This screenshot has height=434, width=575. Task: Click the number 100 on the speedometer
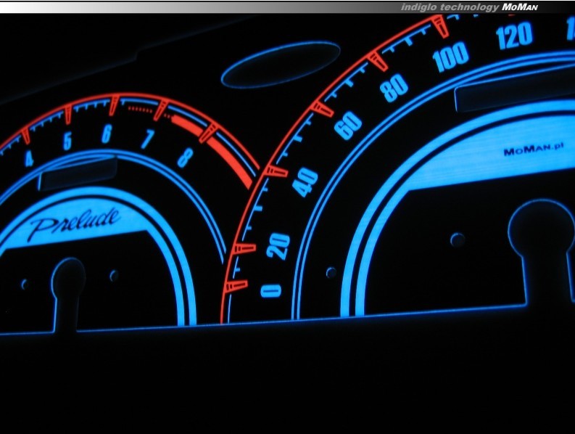[450, 57]
